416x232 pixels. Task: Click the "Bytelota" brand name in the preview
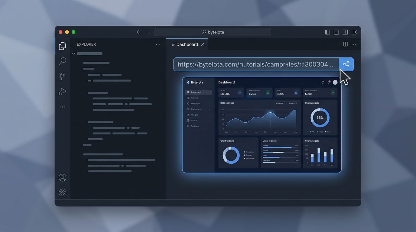(x=197, y=82)
